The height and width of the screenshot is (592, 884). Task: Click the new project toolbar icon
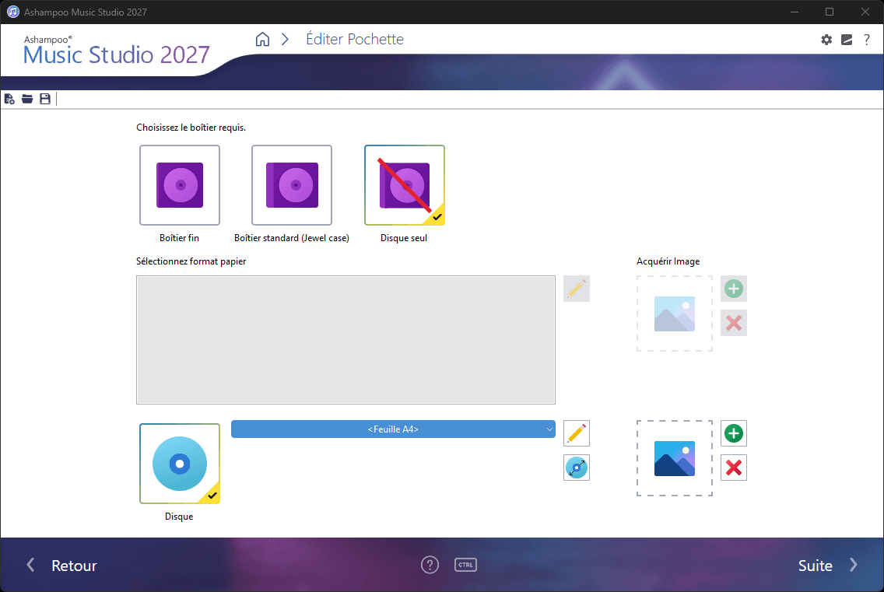point(9,100)
